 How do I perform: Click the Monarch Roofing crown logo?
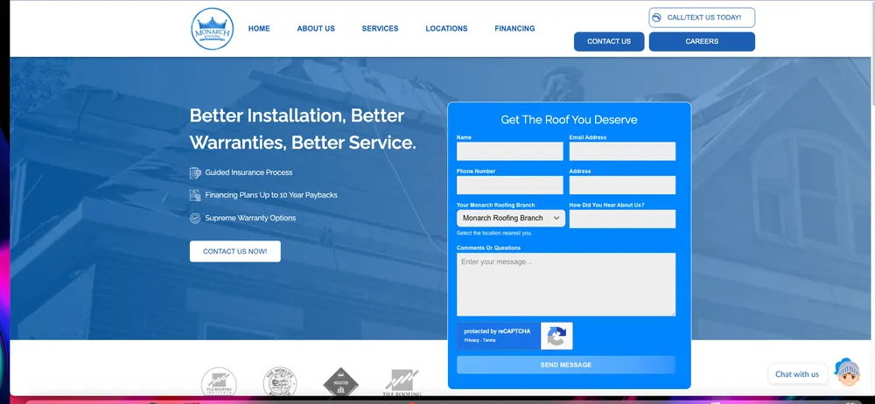click(x=213, y=29)
